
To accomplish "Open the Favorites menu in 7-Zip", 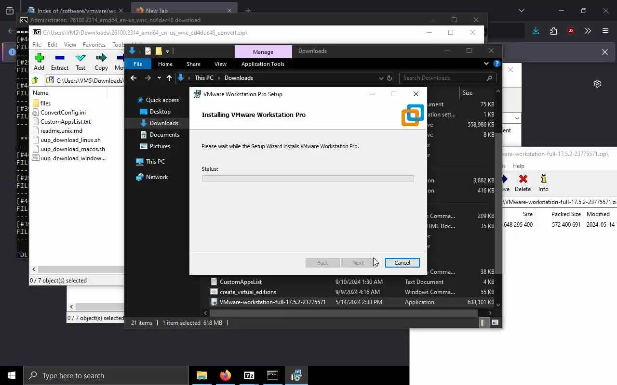I will (94, 45).
